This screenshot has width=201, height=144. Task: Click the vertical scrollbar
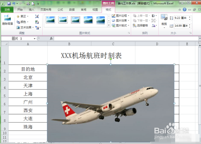pyautogui.click(x=200, y=86)
